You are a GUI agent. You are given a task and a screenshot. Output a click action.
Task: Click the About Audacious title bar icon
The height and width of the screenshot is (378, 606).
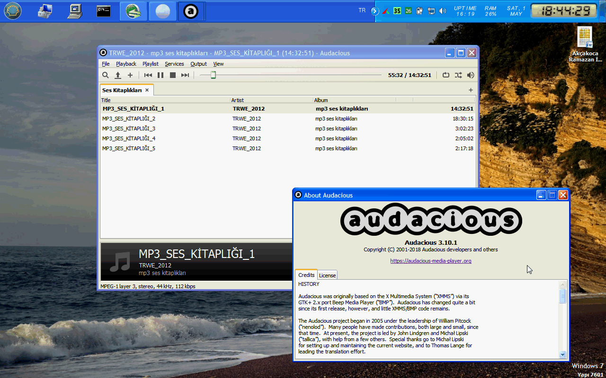tap(298, 195)
